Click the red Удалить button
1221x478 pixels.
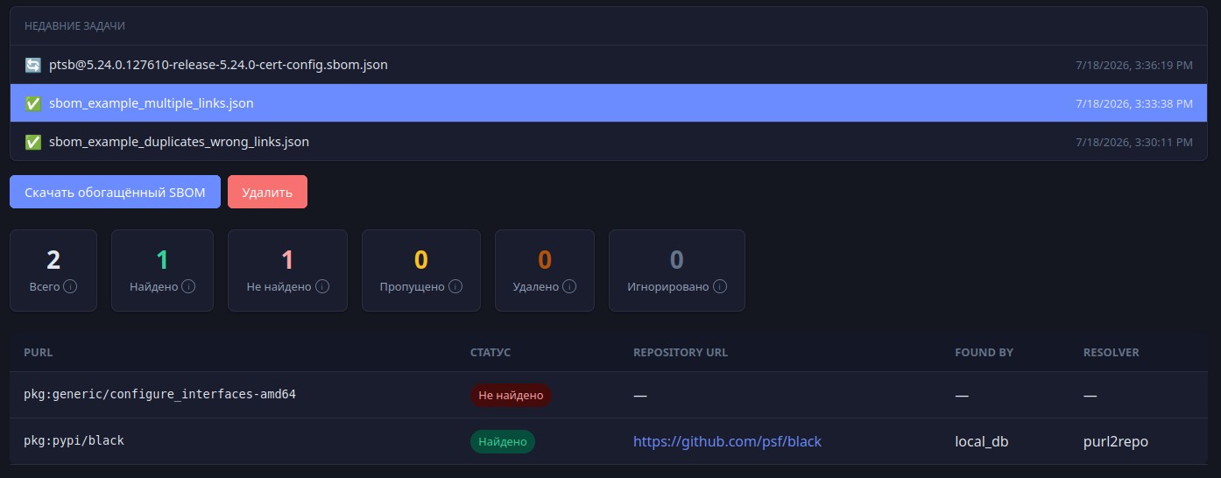point(267,192)
